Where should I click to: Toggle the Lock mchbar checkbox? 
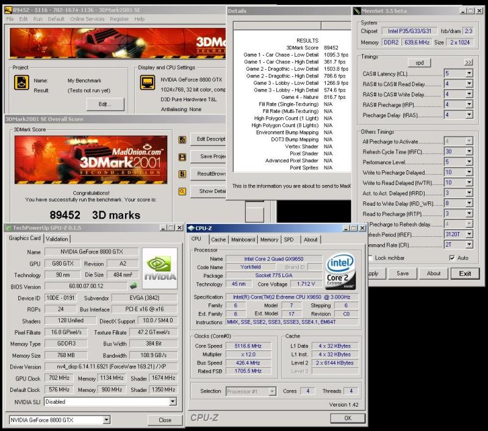tap(370, 258)
